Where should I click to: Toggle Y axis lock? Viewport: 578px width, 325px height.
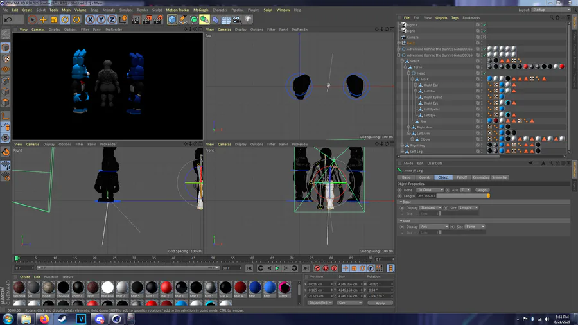(x=101, y=19)
